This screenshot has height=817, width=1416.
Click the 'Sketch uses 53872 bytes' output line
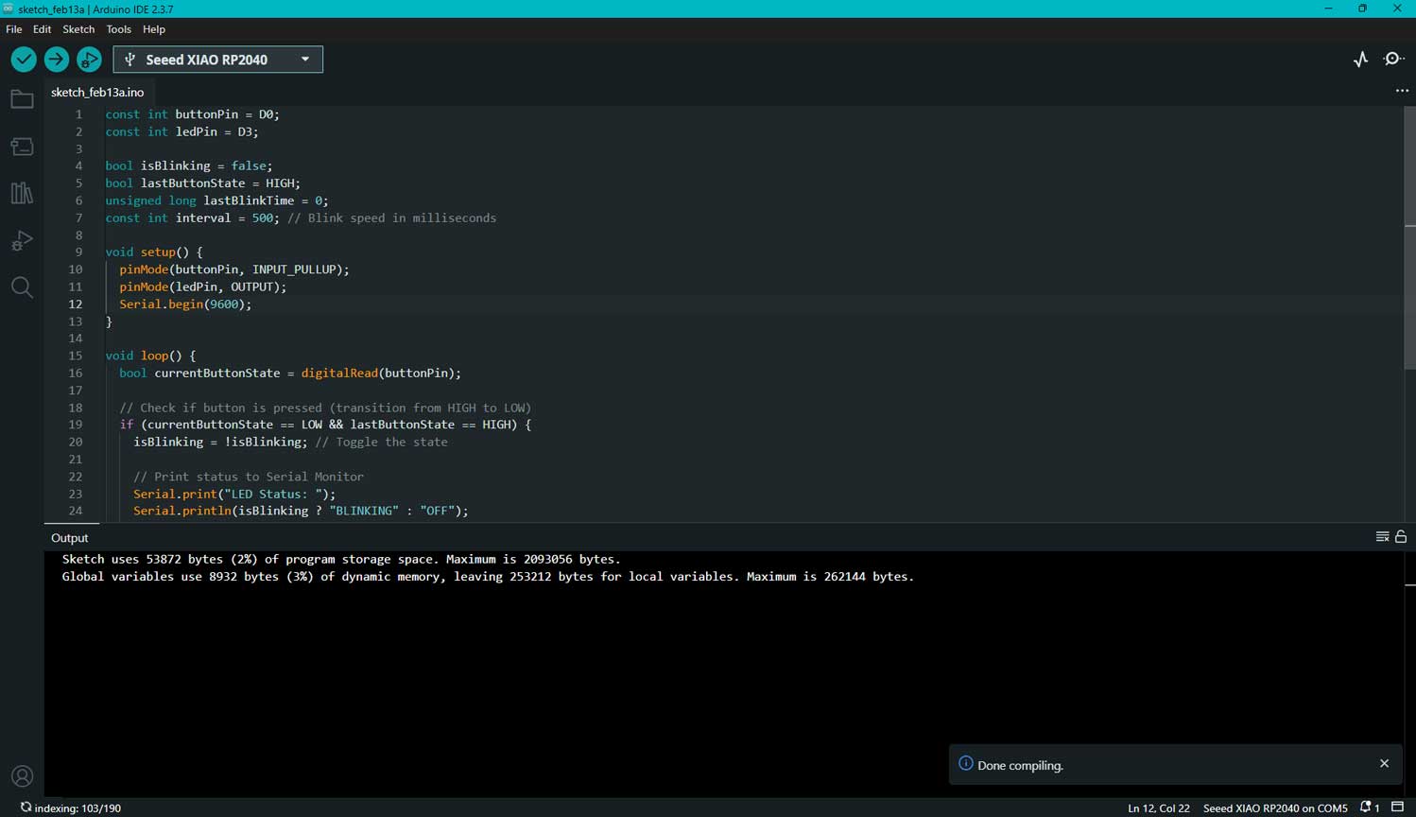click(x=341, y=559)
